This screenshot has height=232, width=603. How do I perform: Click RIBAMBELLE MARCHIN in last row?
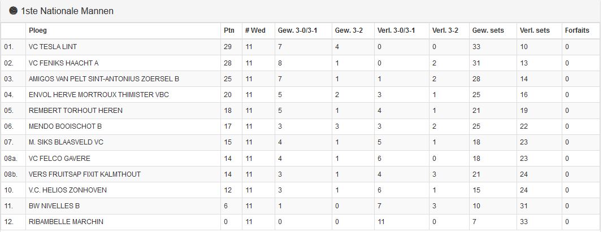pos(66,222)
